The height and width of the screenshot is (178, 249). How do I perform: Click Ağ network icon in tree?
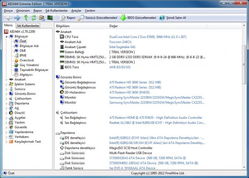click(x=11, y=108)
